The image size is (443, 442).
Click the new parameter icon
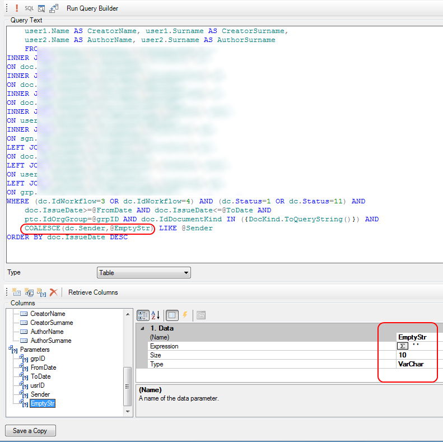41,292
